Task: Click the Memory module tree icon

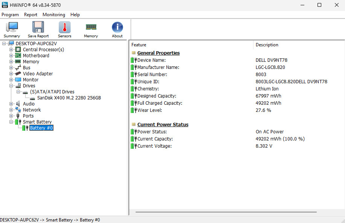Action: 18,61
